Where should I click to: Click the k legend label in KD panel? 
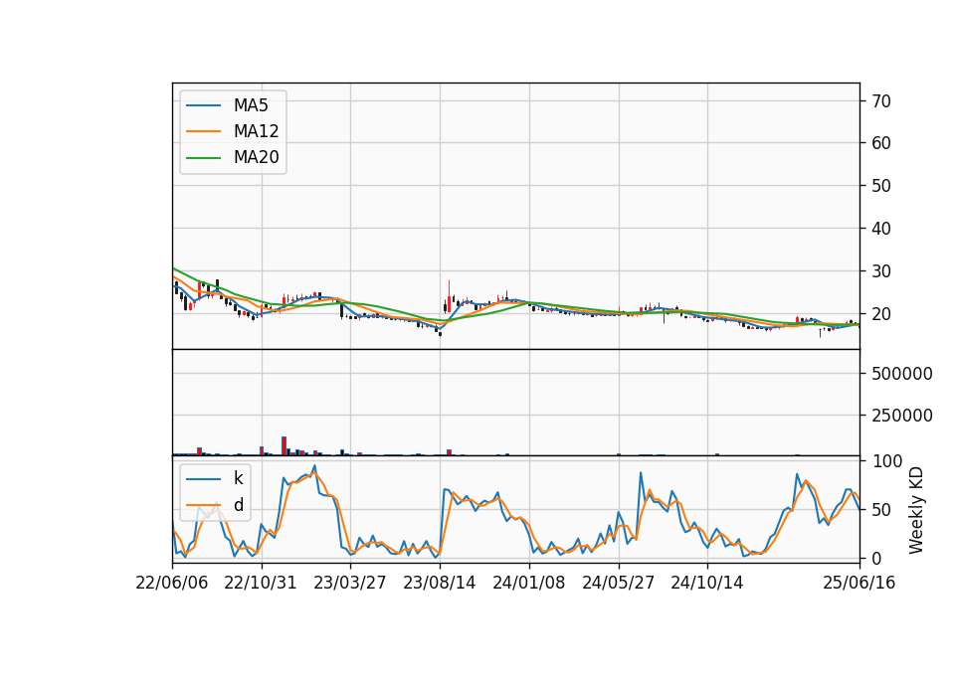tap(238, 478)
